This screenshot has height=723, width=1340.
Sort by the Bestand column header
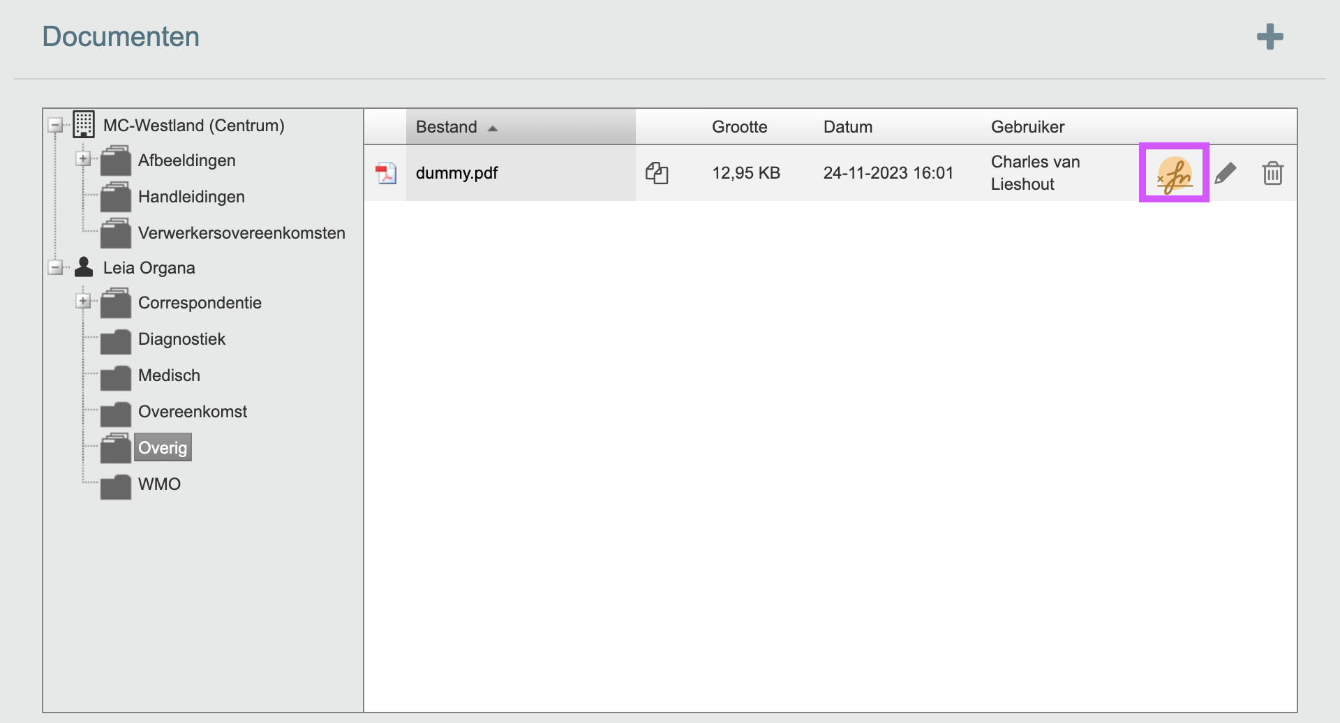tap(521, 127)
